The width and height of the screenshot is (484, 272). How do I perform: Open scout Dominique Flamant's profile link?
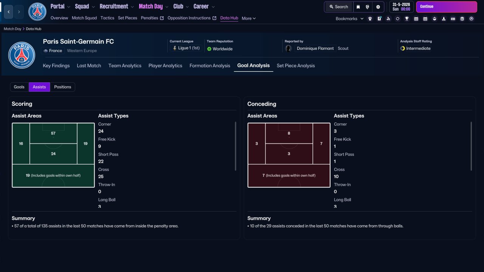pyautogui.click(x=315, y=48)
